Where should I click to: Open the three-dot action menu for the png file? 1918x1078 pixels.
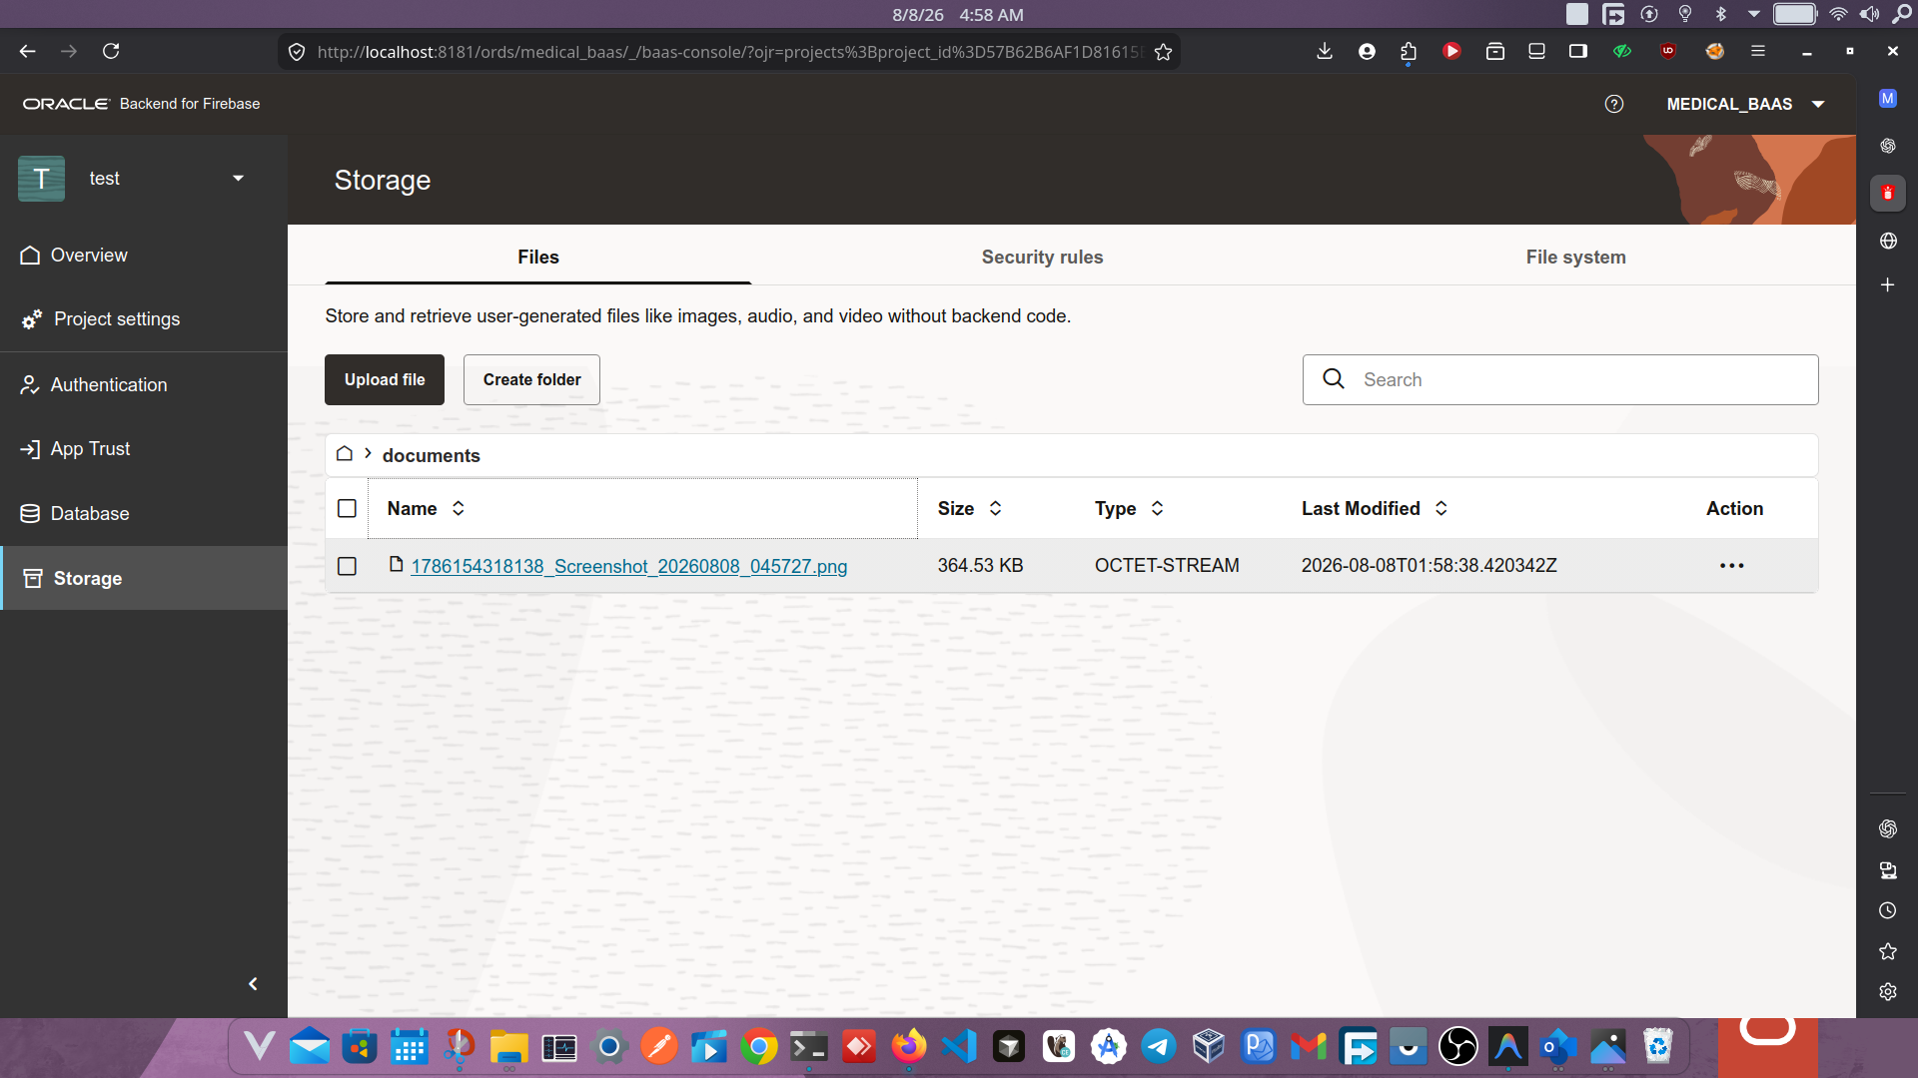1732,566
